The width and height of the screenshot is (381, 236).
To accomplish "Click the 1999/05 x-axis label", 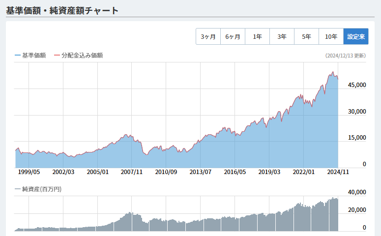I will tap(29, 172).
